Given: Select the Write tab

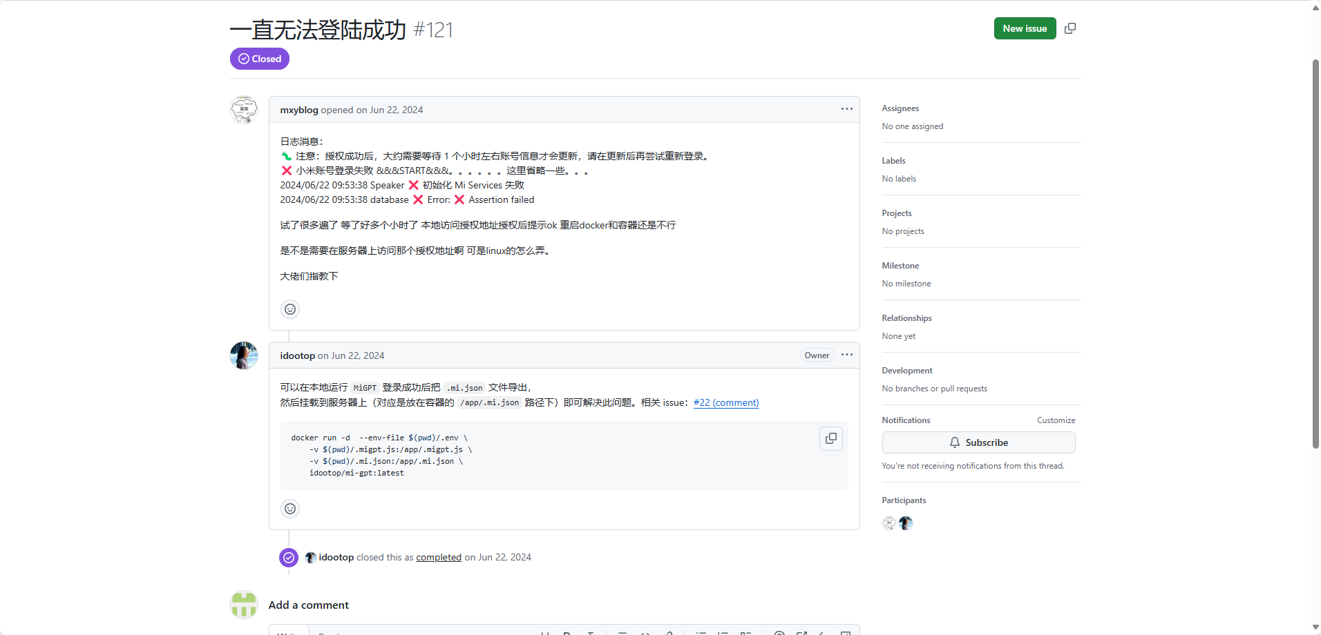Looking at the screenshot, I should [289, 632].
